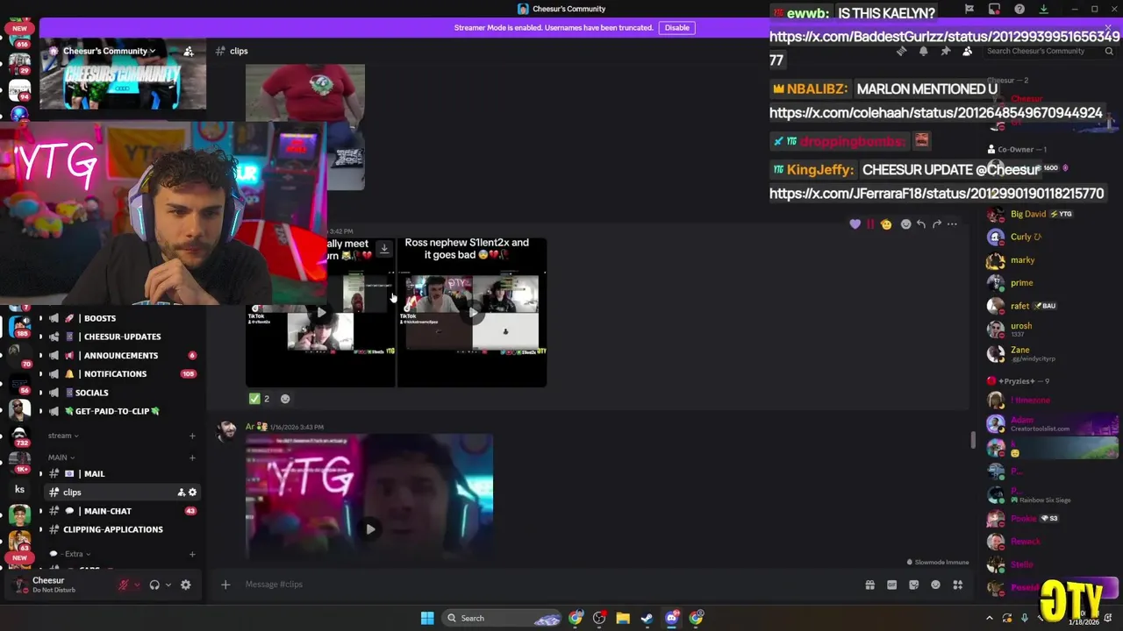Open File Explorer from taskbar

point(623,618)
